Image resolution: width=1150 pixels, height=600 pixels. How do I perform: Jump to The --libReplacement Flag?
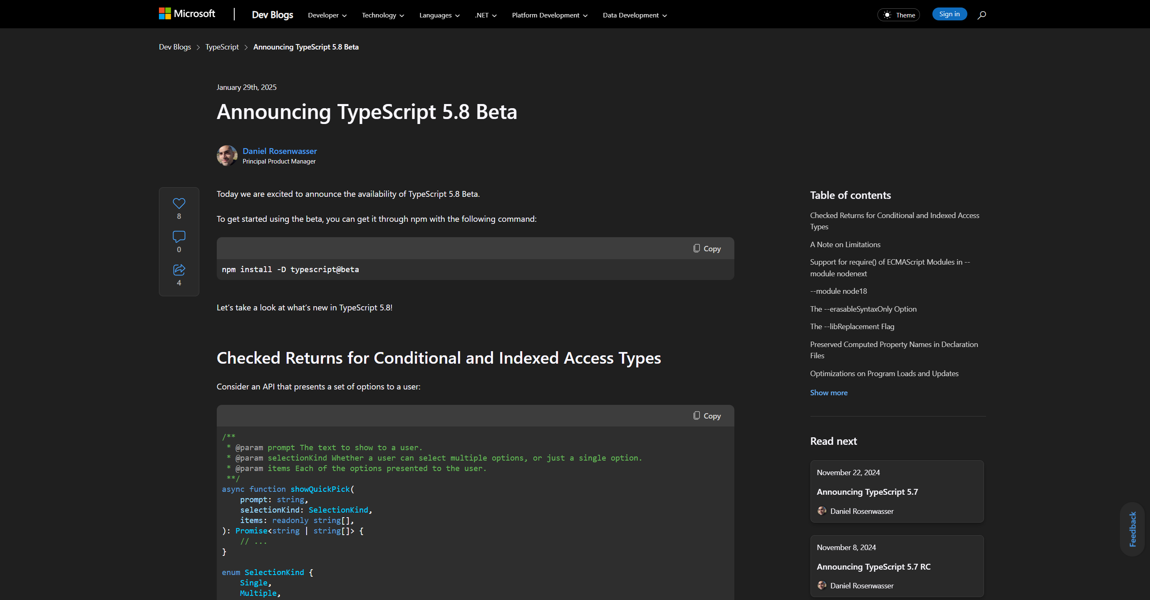coord(852,326)
